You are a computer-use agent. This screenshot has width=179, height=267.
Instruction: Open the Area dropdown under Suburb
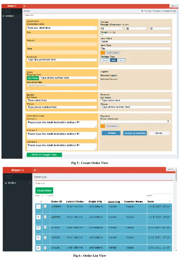point(62,52)
